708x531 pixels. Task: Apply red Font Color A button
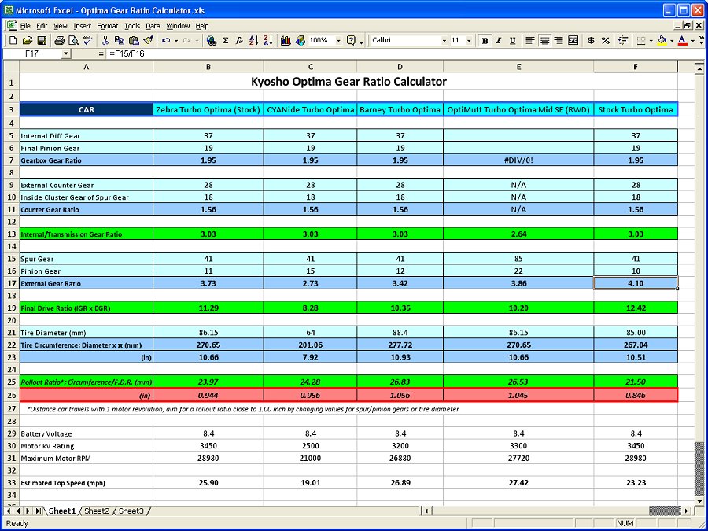683,41
